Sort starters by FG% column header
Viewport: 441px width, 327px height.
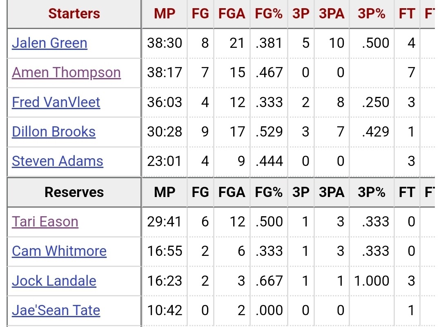269,13
